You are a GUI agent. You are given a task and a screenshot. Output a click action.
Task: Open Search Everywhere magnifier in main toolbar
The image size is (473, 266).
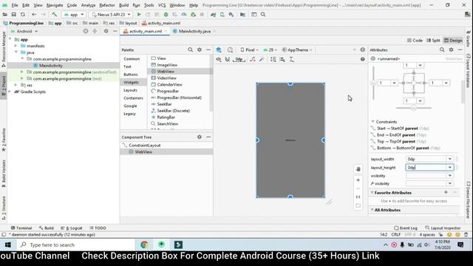tap(263, 15)
